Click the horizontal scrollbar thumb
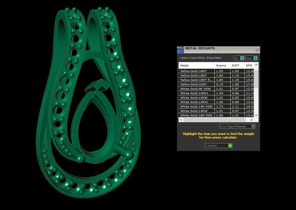 click(x=214, y=120)
